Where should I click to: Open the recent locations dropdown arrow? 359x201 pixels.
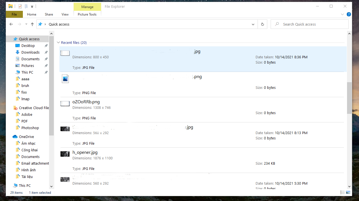pos(26,24)
